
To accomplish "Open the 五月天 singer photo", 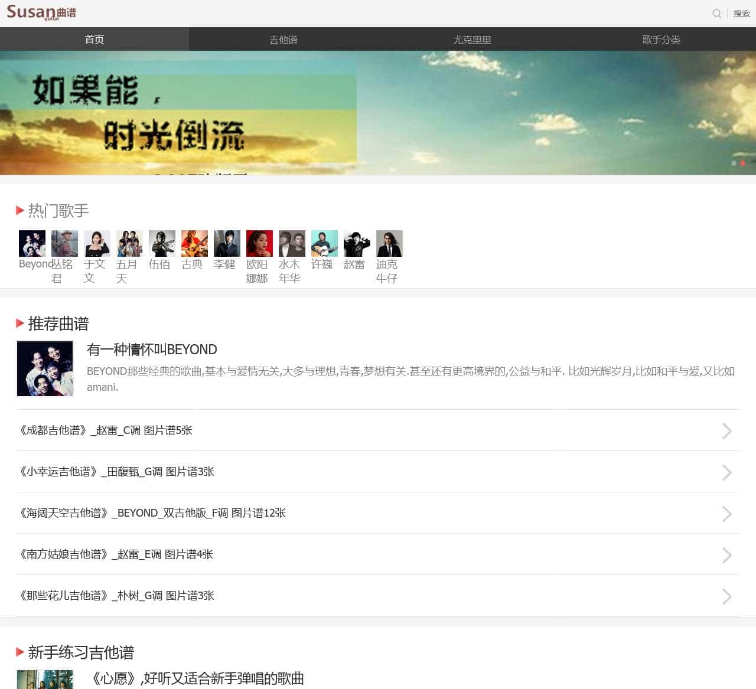I will coord(129,243).
